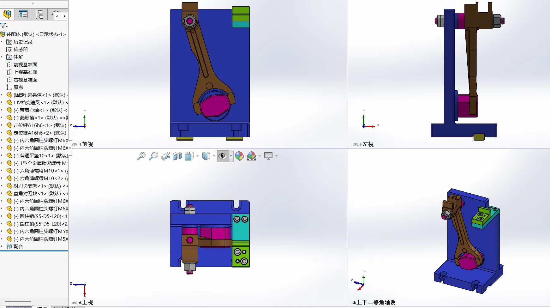Click the Apply Scene icon

click(252, 156)
